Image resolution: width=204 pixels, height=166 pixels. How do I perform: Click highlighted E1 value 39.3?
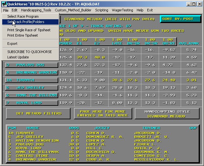pyautogui.click(x=82, y=57)
